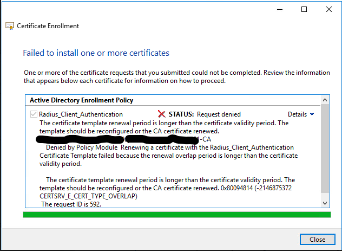Click the Certificate Enrollment title icon
This screenshot has height=251, width=342.
click(x=10, y=26)
